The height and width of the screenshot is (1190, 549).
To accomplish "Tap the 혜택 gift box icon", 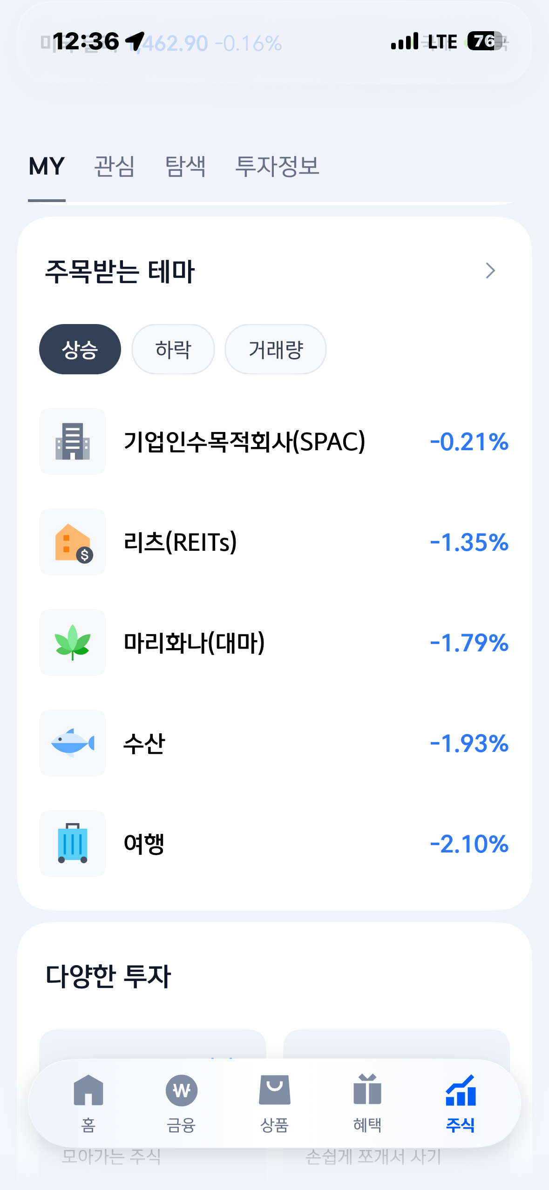I will pos(367,1089).
